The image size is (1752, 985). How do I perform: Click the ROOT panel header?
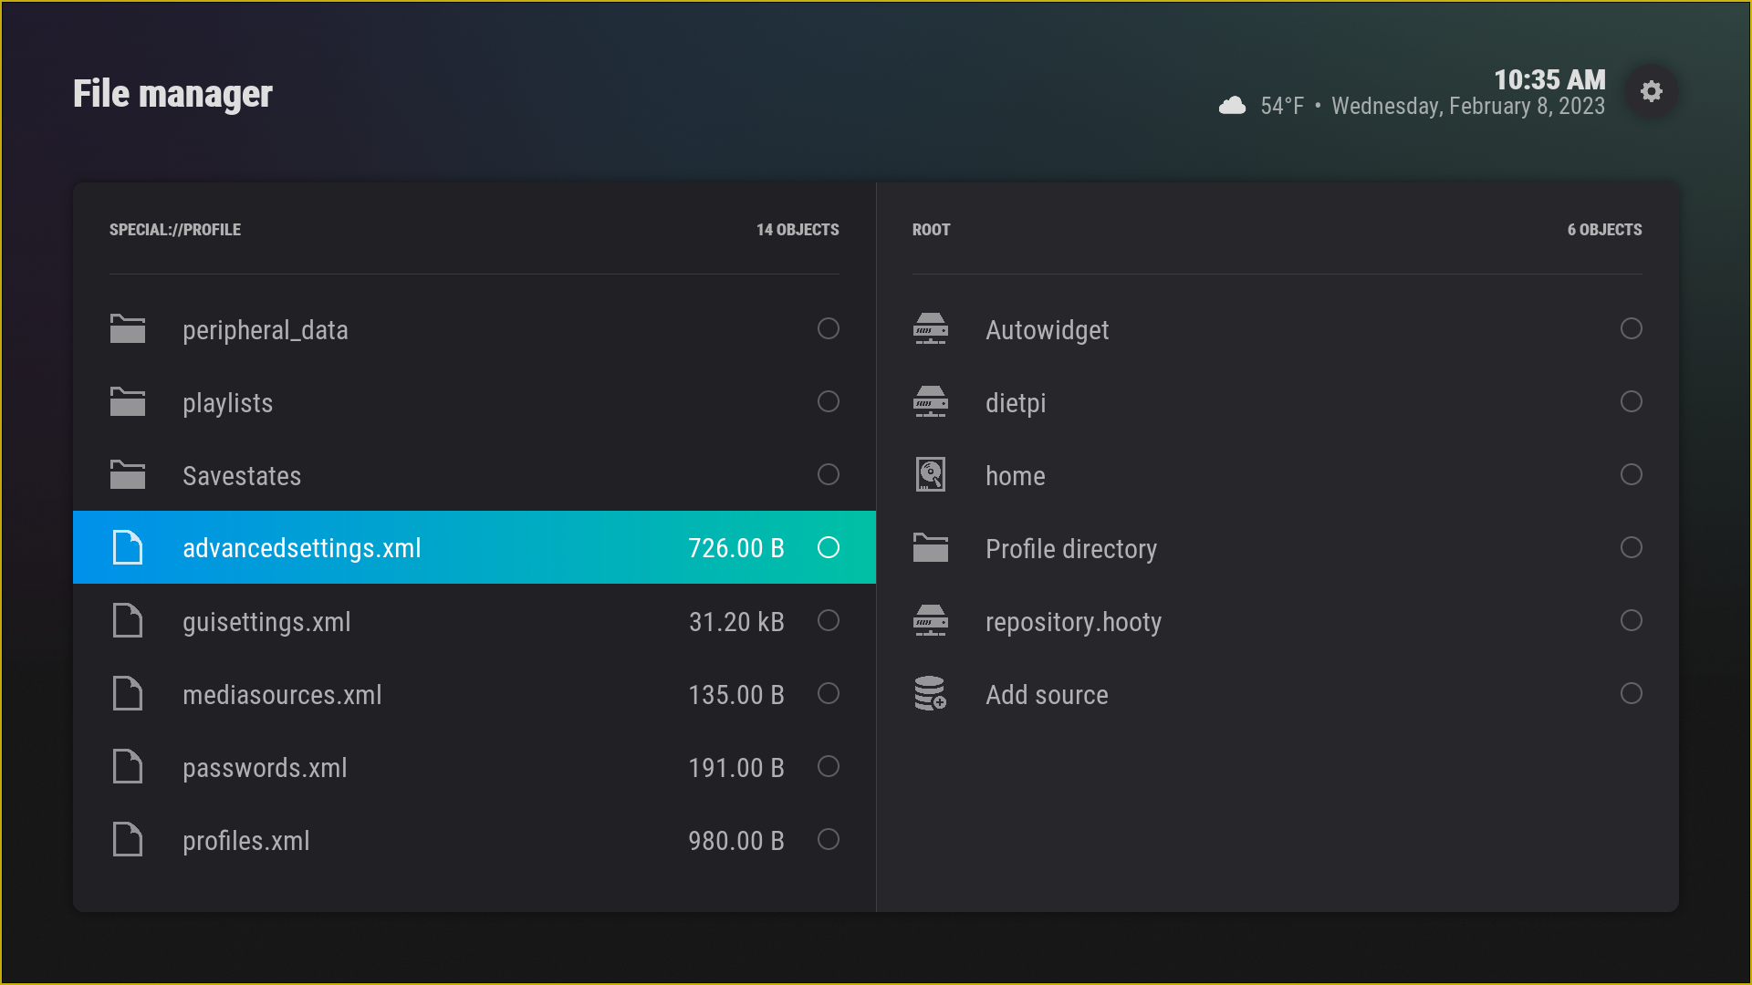pos(932,230)
